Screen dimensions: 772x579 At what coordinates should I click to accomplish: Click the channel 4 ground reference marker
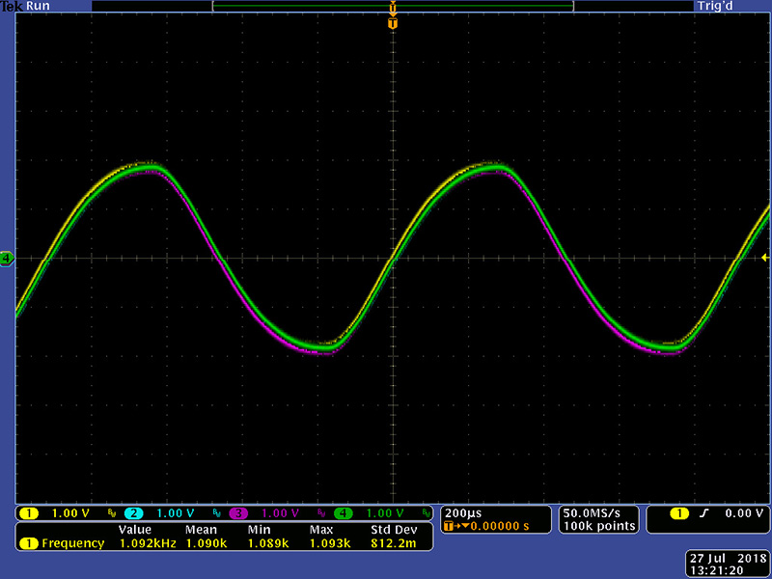[x=7, y=258]
